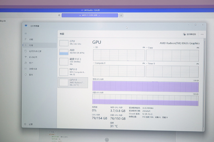Click the Performance (性能) header title
Viewport: 214px width, 142px height.
pyautogui.click(x=62, y=34)
